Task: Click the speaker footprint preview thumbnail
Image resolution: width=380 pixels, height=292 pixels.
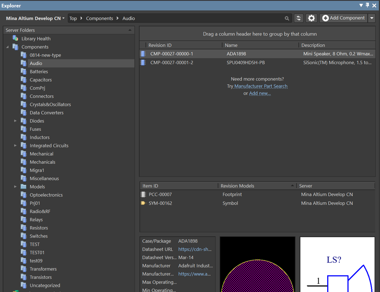Action: click(258, 264)
